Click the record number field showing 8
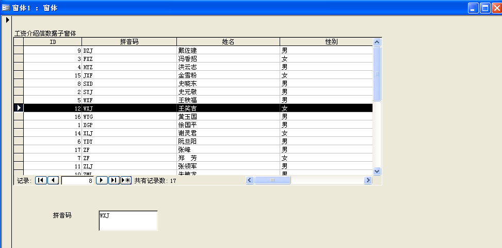The height and width of the screenshot is (248, 502). pyautogui.click(x=77, y=180)
